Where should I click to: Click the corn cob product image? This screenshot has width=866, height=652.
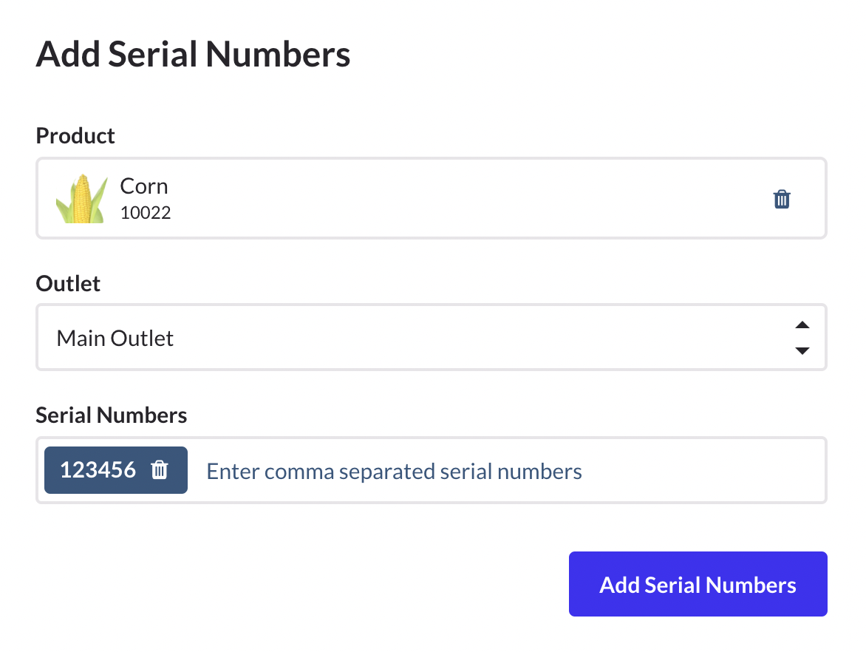[83, 199]
